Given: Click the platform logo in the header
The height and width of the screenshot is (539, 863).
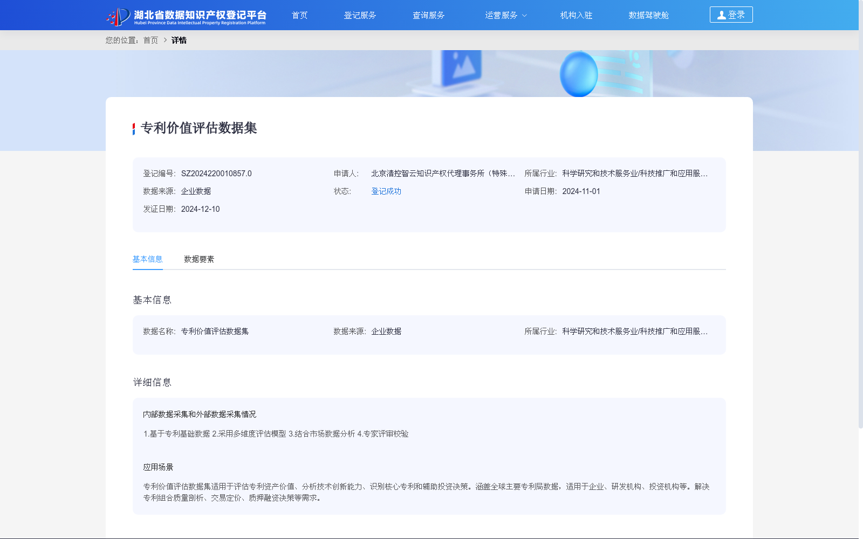Looking at the screenshot, I should click(186, 16).
